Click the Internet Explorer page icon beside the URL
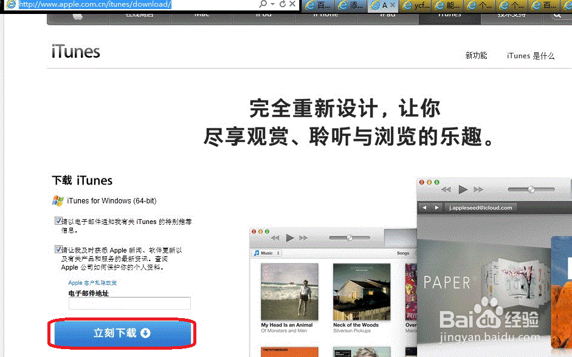This screenshot has width=572, height=357. (11, 4)
